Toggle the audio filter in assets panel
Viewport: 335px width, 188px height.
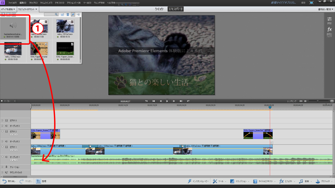point(13,14)
